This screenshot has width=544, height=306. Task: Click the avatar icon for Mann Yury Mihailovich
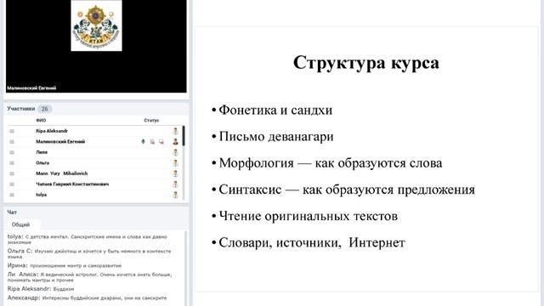coord(176,173)
